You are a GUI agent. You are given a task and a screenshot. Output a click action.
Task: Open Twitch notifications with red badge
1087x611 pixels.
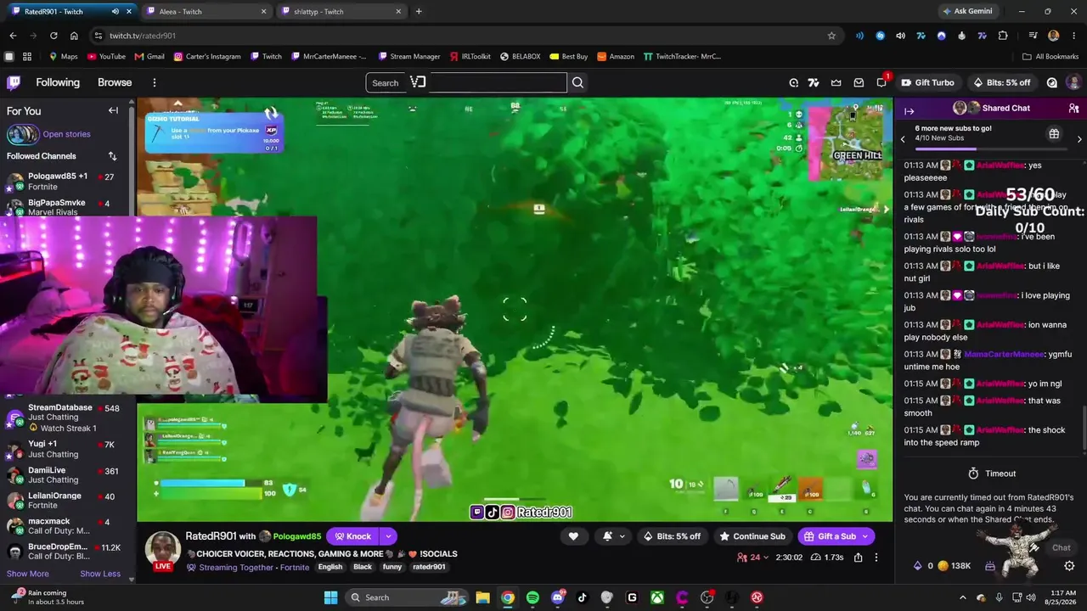[881, 81]
